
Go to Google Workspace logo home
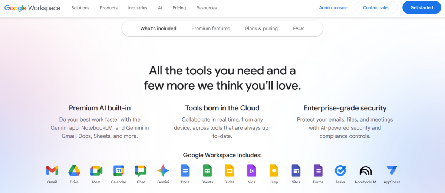32,8
